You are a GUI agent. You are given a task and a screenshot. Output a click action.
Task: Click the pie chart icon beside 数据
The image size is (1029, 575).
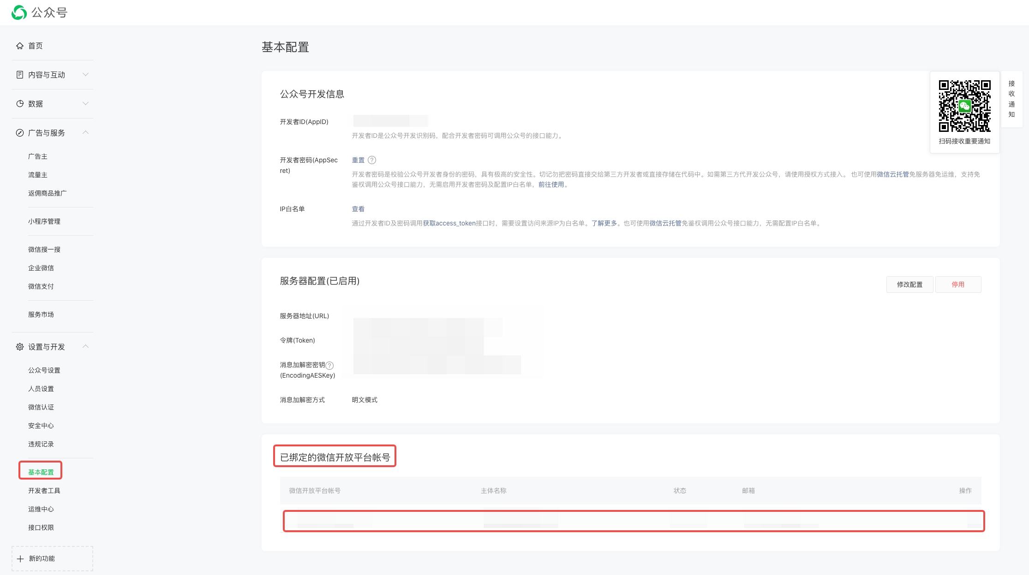(x=20, y=104)
